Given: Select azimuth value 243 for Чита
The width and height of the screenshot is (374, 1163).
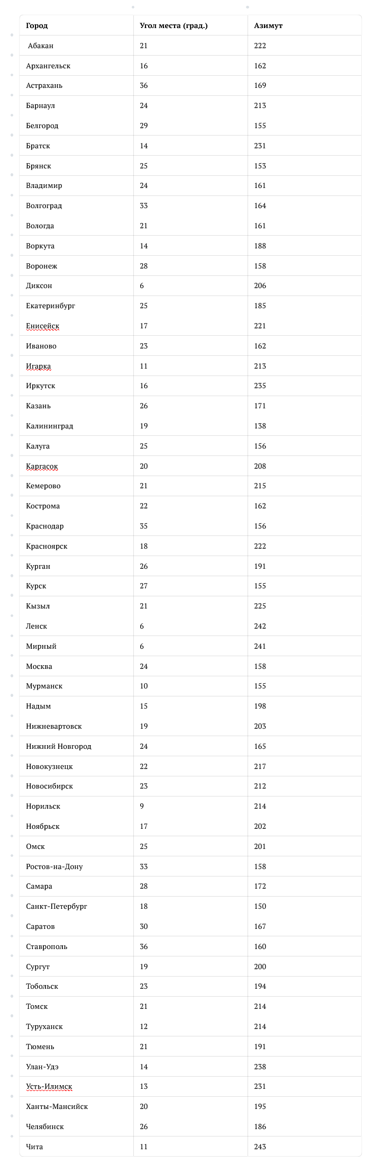Looking at the screenshot, I should pyautogui.click(x=260, y=1147).
